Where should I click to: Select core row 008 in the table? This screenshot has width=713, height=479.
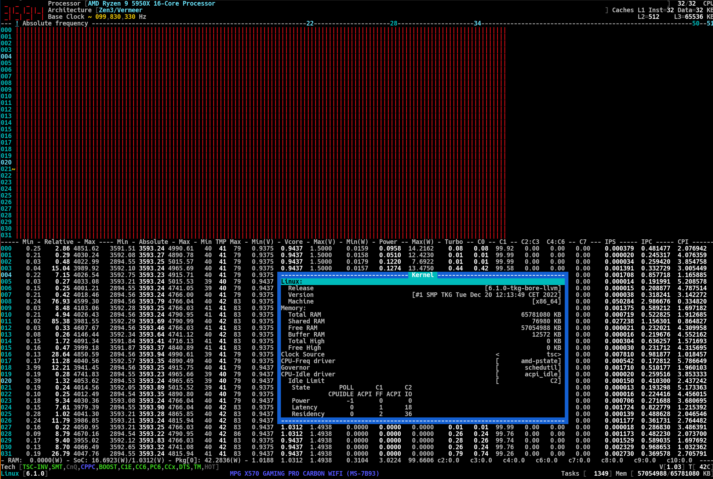pyautogui.click(x=7, y=301)
